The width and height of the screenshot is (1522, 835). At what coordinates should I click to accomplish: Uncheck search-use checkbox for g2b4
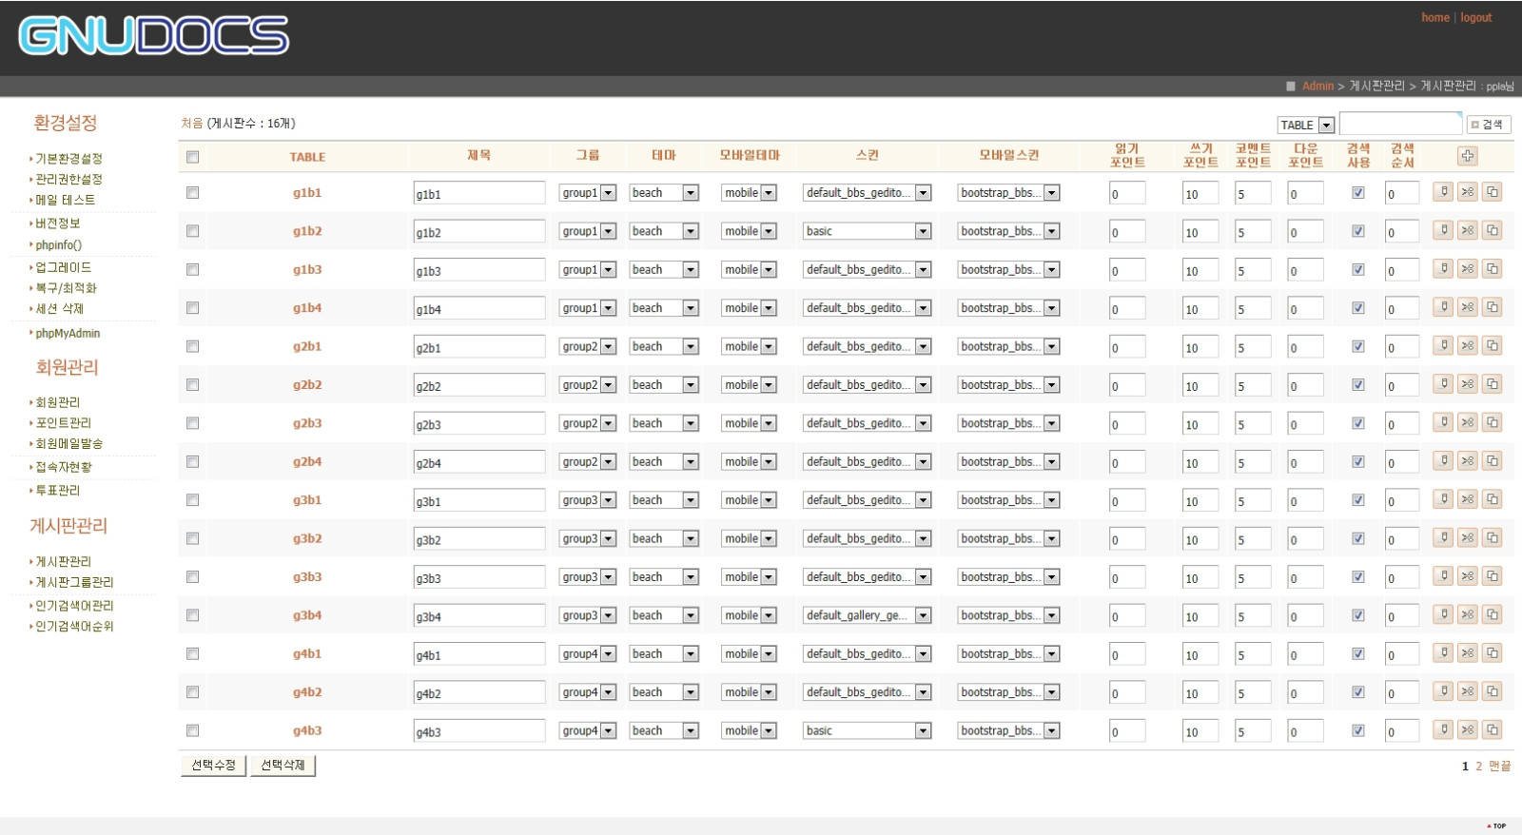click(x=1357, y=461)
